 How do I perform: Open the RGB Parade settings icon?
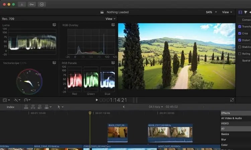click(113, 63)
